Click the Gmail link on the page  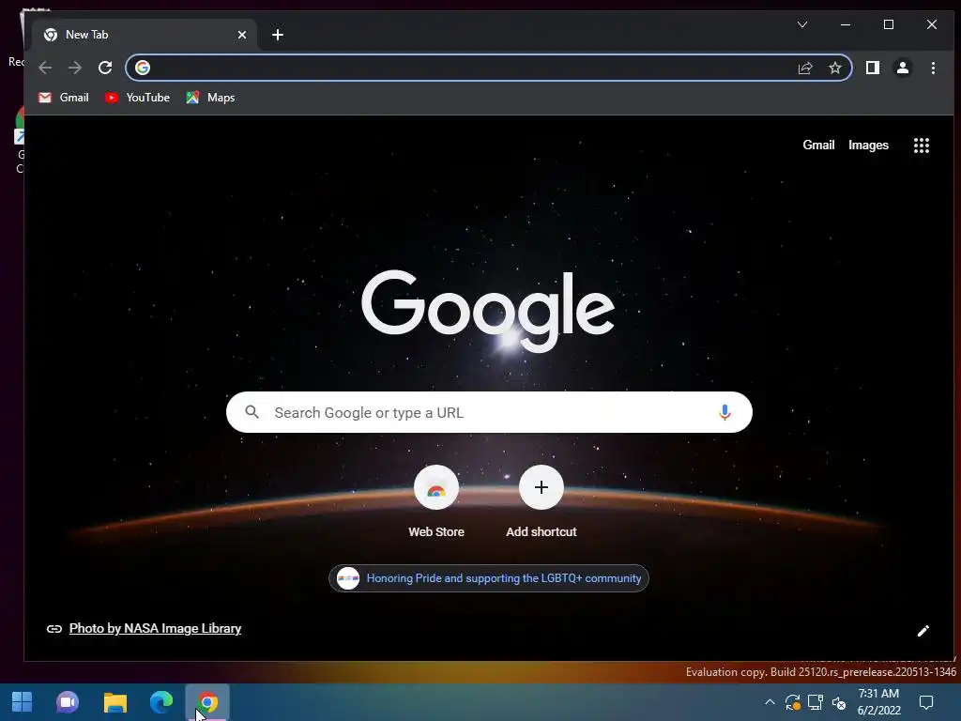tap(818, 146)
